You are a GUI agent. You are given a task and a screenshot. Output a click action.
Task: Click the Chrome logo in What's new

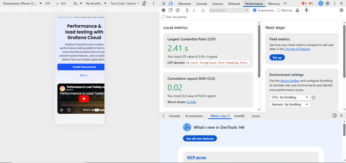[x=187, y=127]
